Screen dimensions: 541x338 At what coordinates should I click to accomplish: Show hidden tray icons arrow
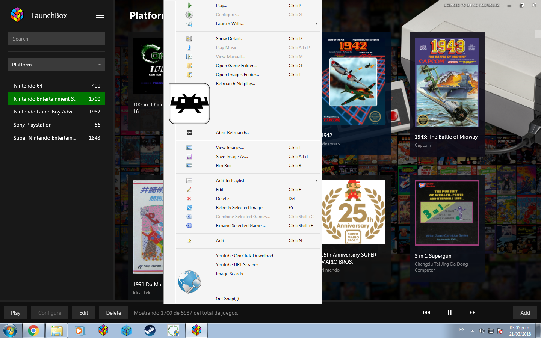[x=472, y=331]
